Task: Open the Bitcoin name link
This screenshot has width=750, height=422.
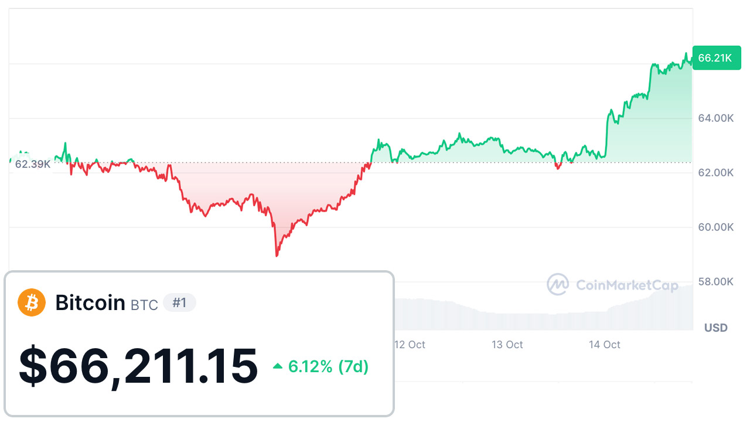Action: [90, 303]
